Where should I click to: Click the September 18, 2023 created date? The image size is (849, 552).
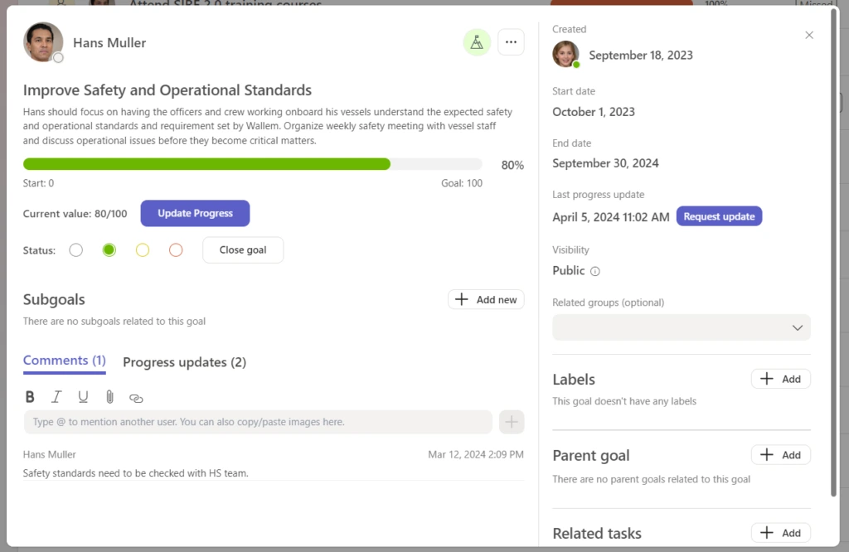(x=641, y=56)
